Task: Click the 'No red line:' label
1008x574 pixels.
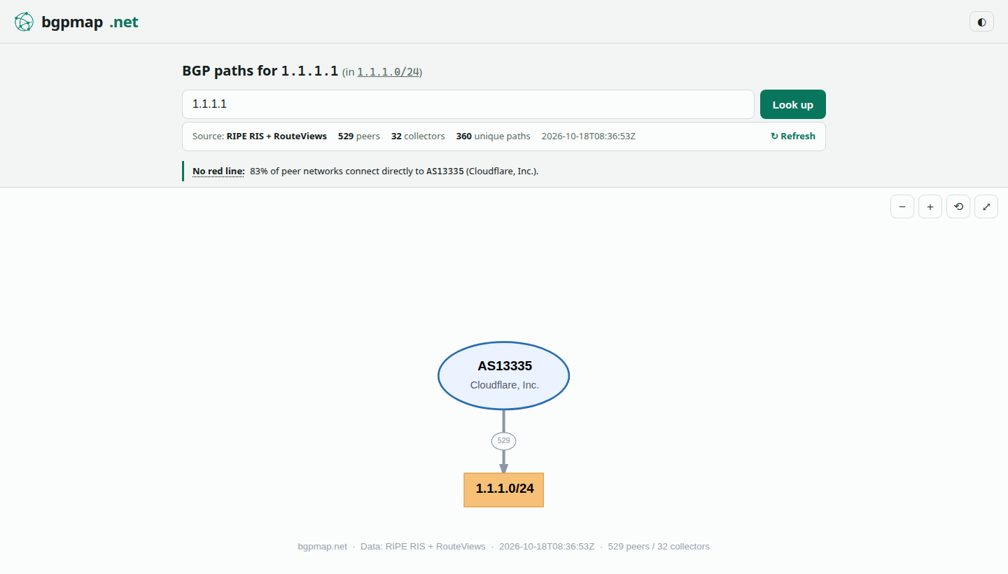Action: point(218,171)
